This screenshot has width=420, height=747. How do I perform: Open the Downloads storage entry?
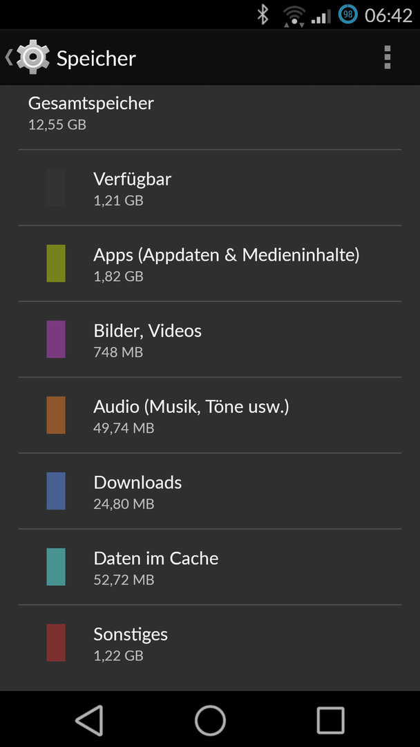coord(210,490)
